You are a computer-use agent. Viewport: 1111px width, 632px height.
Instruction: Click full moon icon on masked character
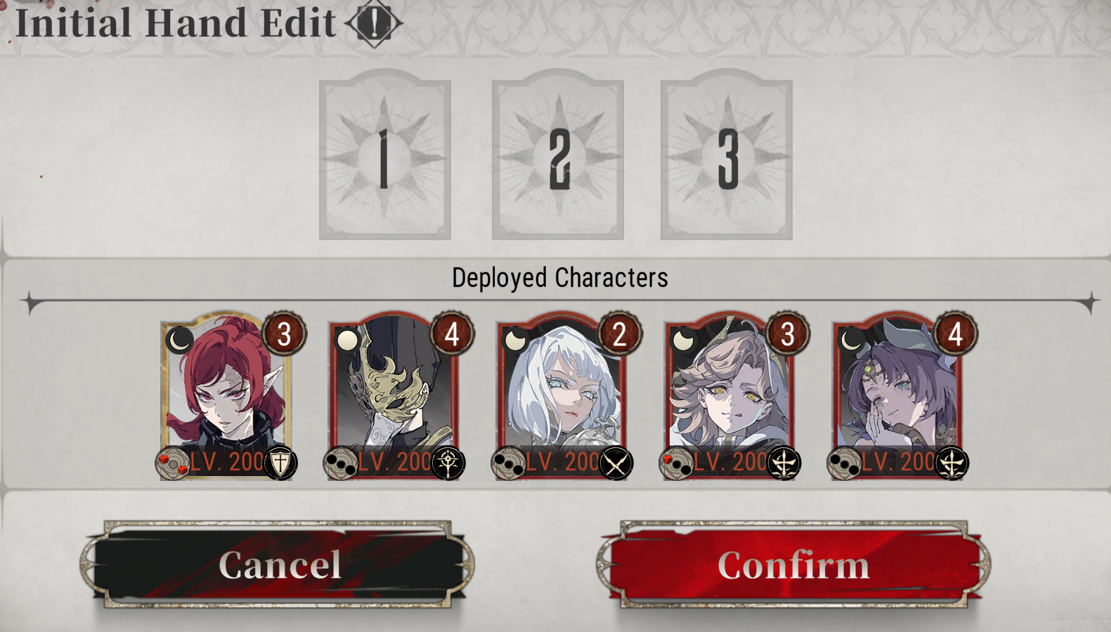[x=348, y=341]
